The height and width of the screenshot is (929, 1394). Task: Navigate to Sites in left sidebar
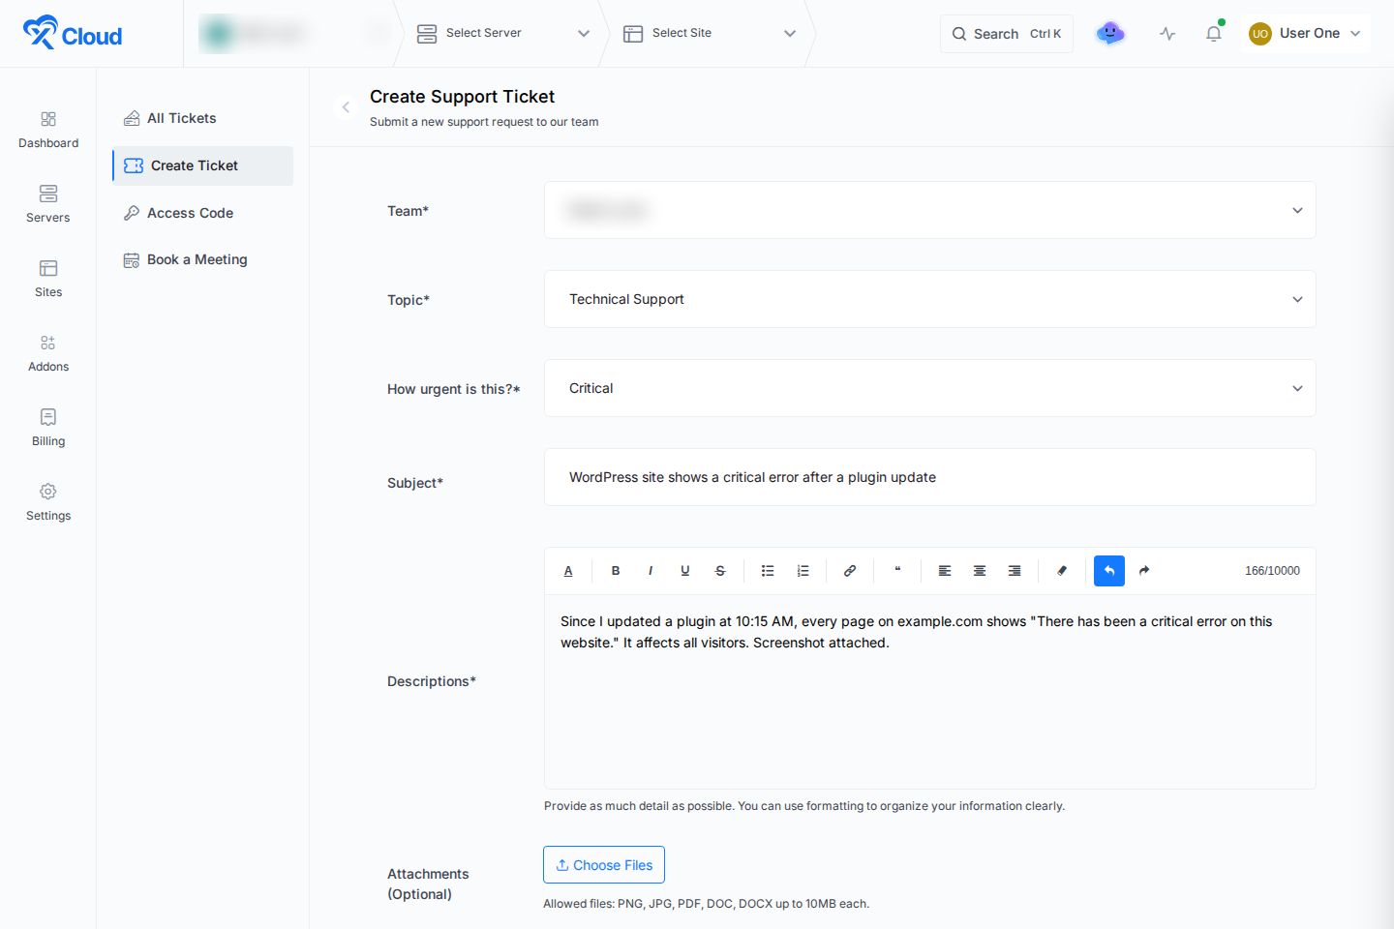click(48, 280)
